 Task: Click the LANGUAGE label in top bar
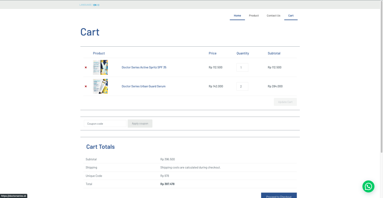click(85, 5)
